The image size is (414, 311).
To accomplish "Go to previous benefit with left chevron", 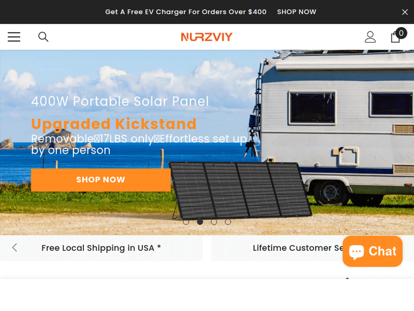I will (x=15, y=247).
